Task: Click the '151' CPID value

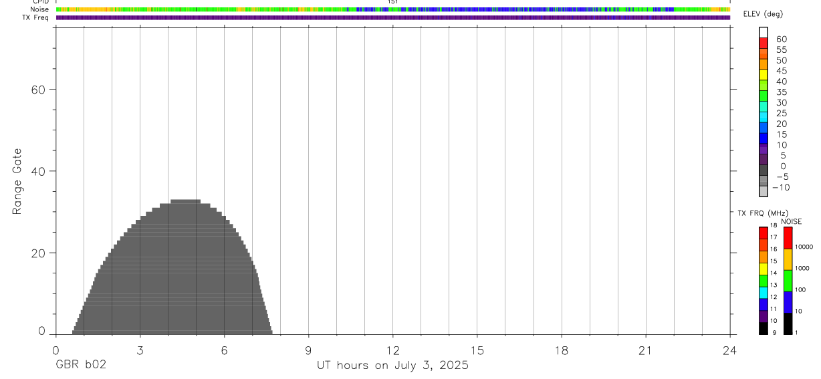Action: 392,2
